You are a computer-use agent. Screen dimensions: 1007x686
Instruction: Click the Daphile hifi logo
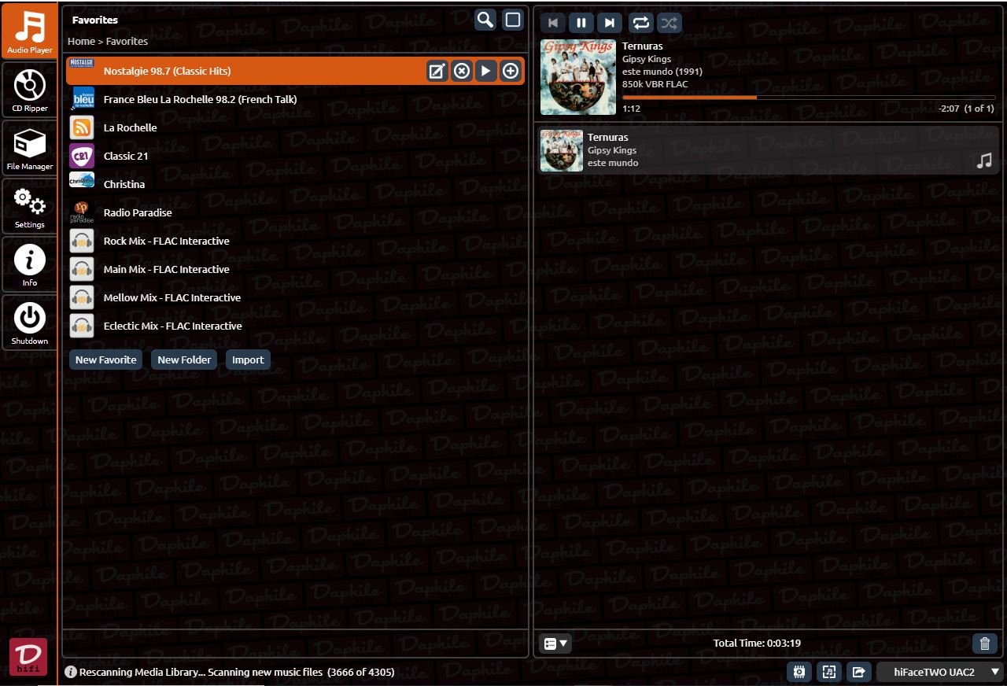pyautogui.click(x=28, y=657)
